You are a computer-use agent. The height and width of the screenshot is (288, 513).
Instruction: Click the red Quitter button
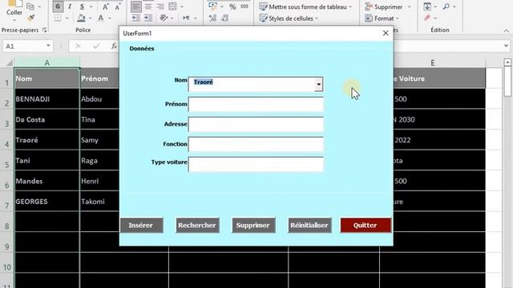[x=366, y=226]
